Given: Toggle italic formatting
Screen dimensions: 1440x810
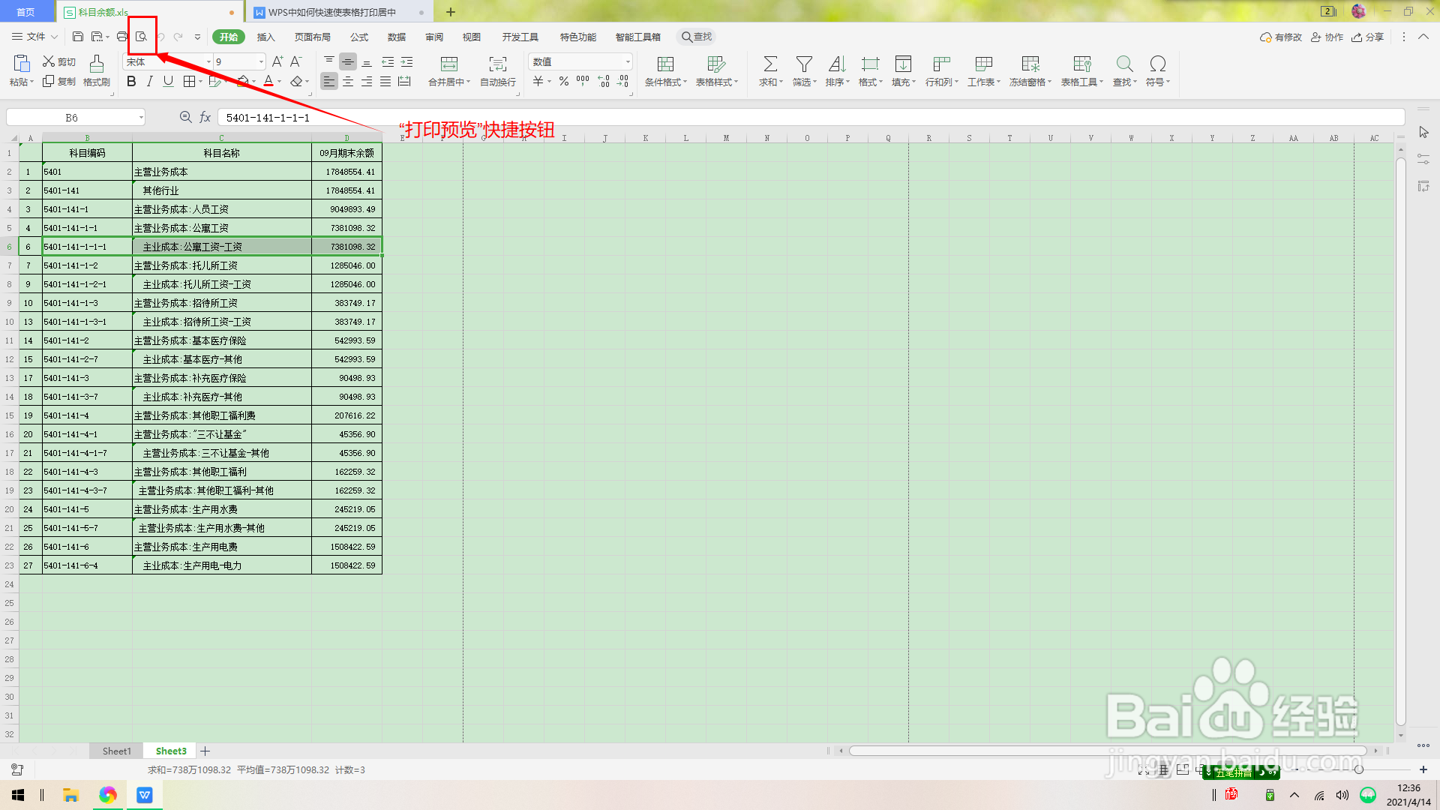Looking at the screenshot, I should pos(149,81).
